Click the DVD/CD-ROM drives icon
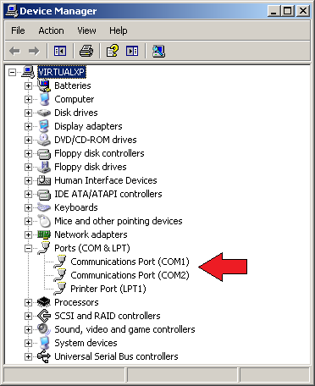This screenshot has height=386, width=315. point(44,140)
